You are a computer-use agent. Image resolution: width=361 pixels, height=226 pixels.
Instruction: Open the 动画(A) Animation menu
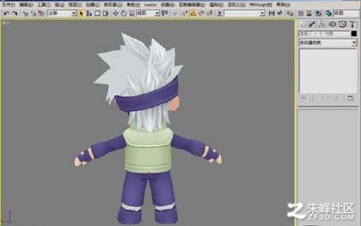167,4
